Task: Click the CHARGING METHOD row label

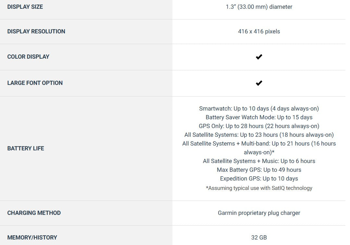Action: click(34, 213)
